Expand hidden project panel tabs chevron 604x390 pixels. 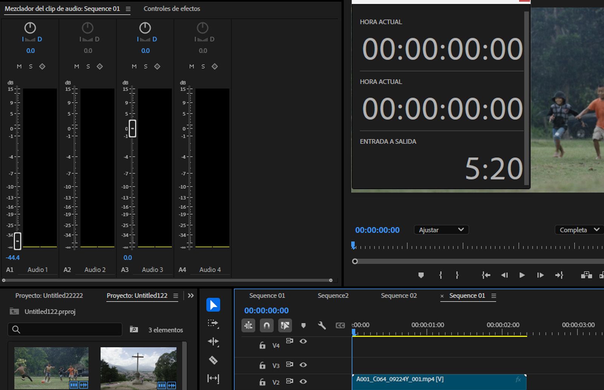pyautogui.click(x=191, y=296)
